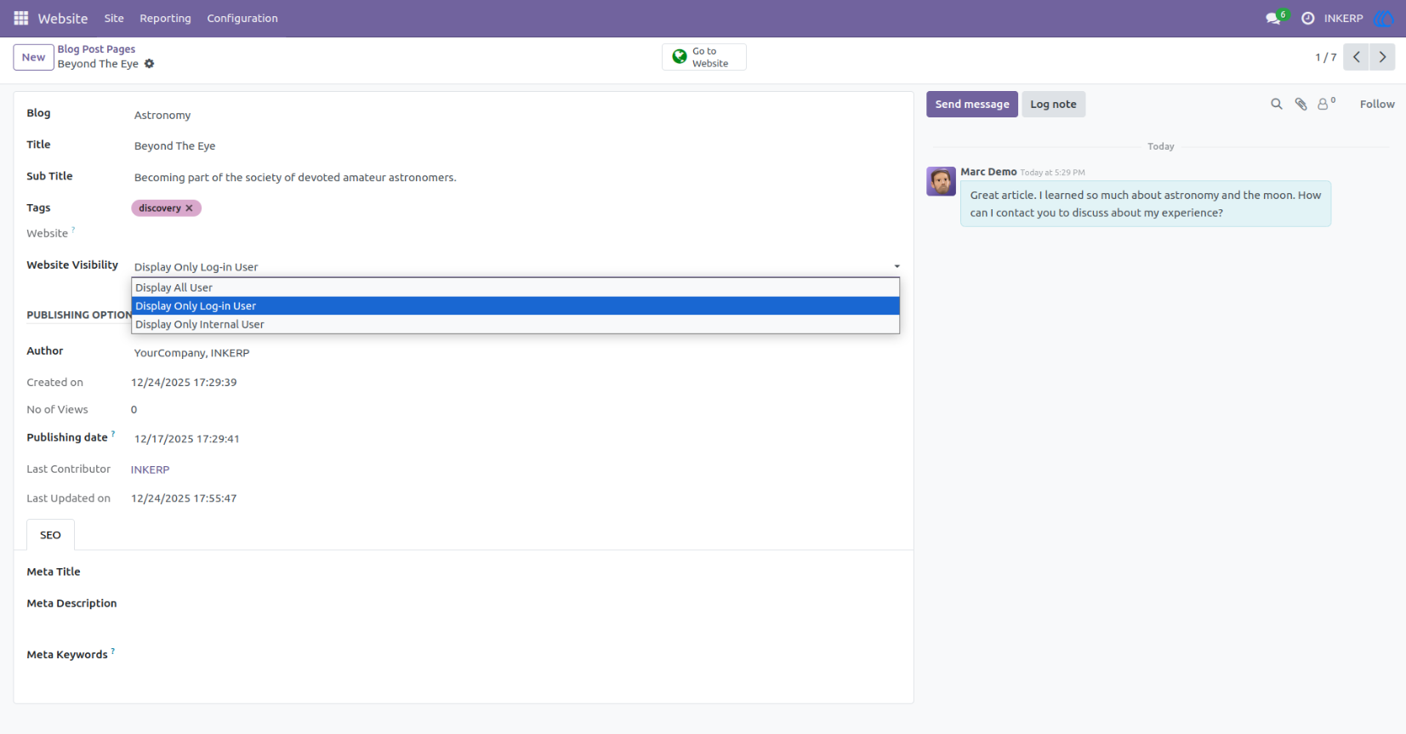The height and width of the screenshot is (734, 1406).
Task: Select Display Only Internal User option
Action: pos(515,324)
